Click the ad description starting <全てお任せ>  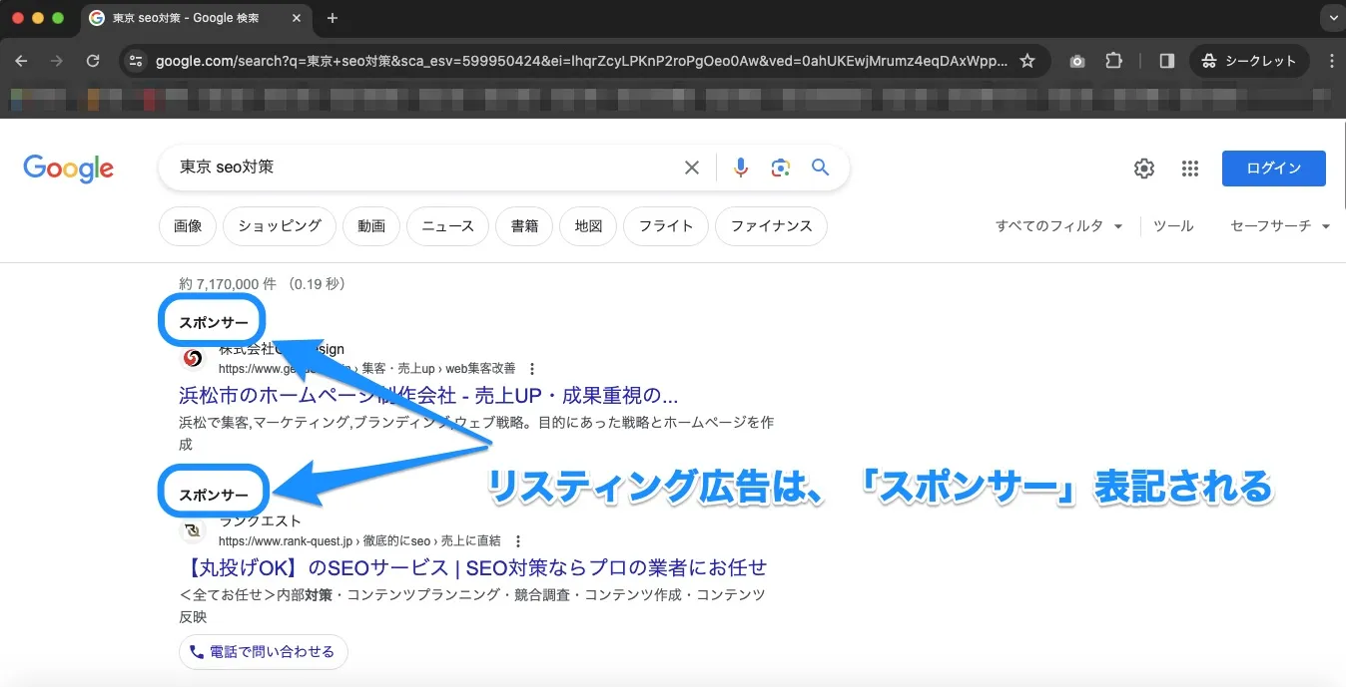click(x=472, y=605)
